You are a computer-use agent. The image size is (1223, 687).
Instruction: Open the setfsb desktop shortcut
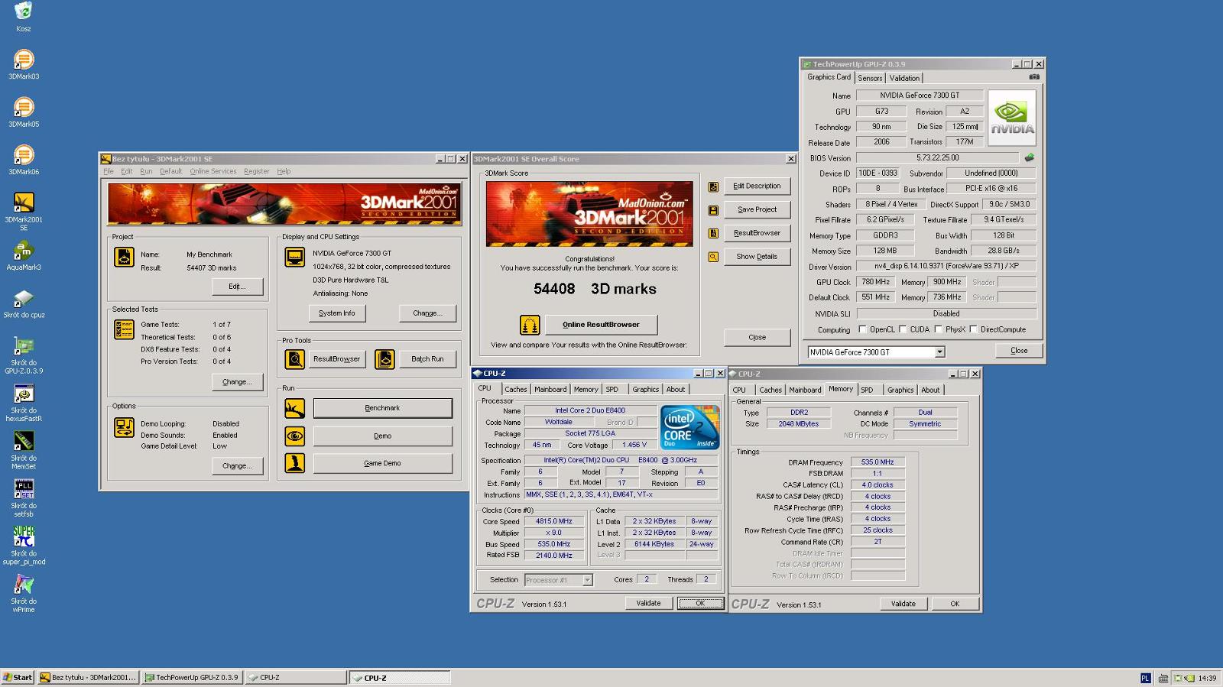click(x=24, y=489)
